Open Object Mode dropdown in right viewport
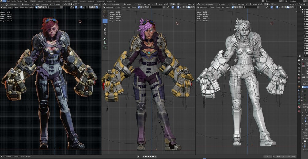 pos(203,7)
